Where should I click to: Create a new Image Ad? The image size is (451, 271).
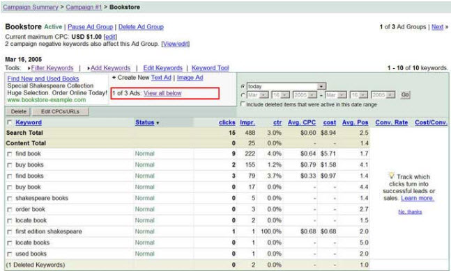click(190, 78)
